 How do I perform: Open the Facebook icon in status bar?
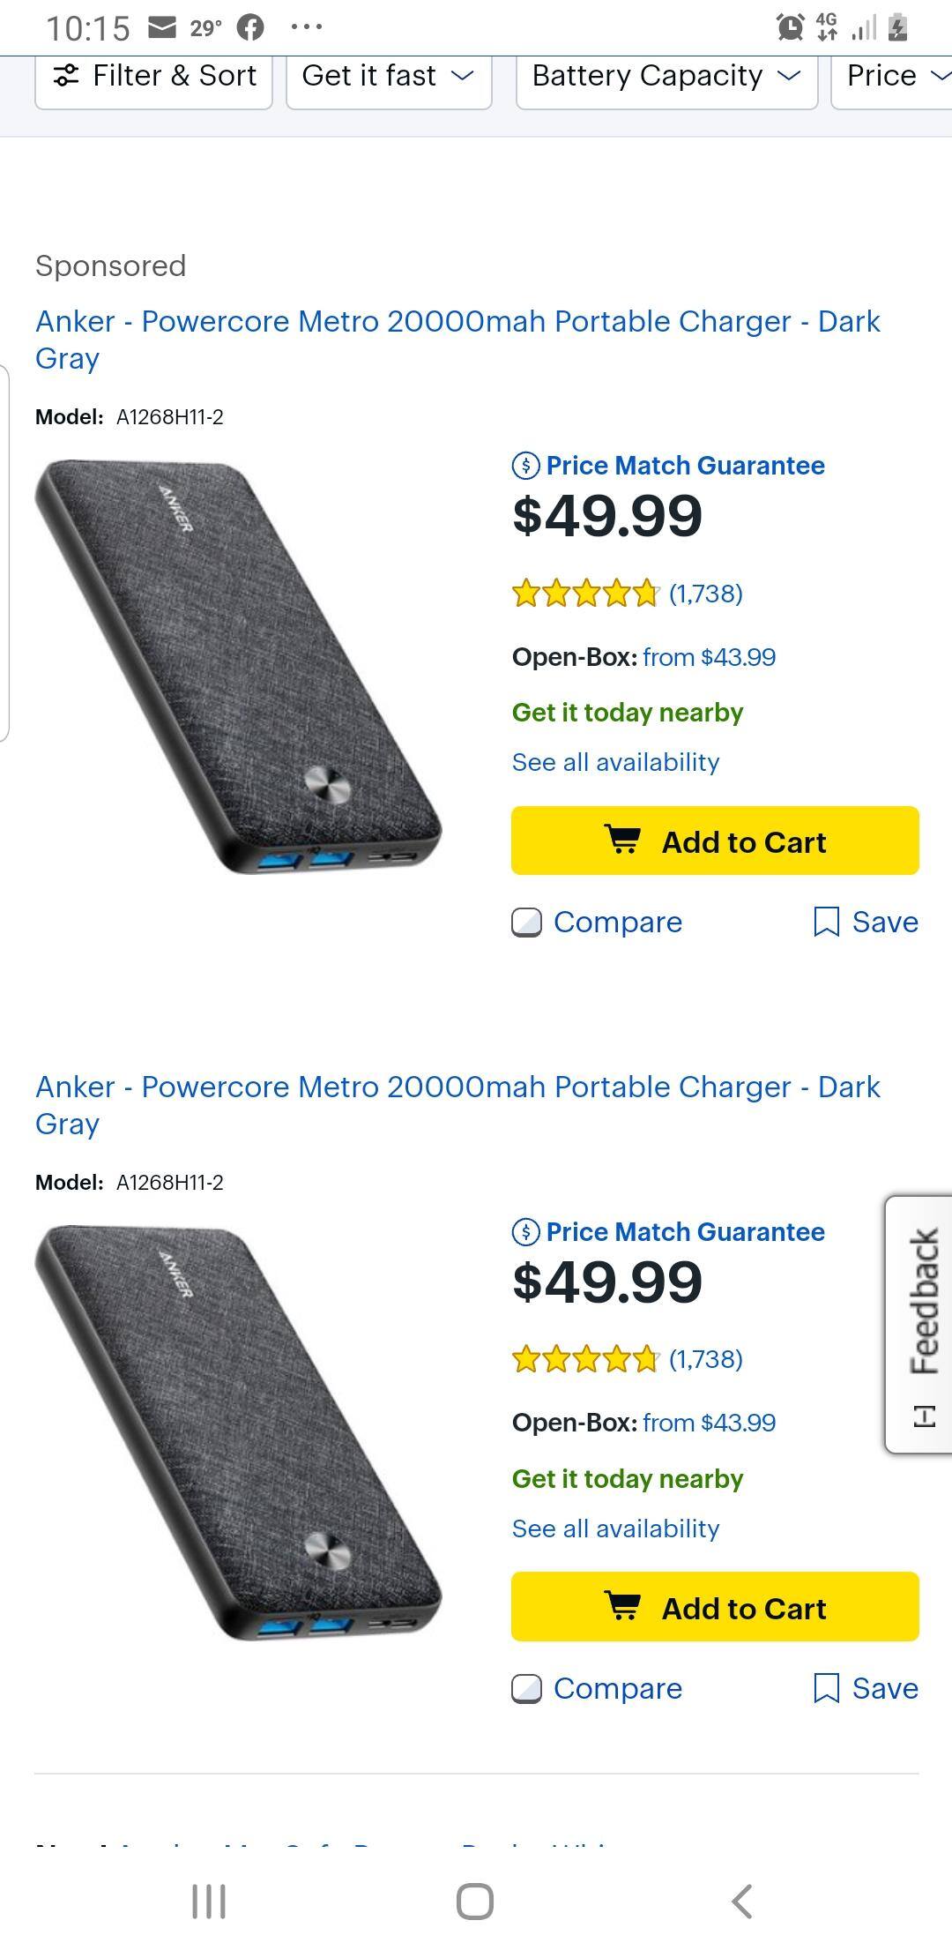pyautogui.click(x=249, y=25)
